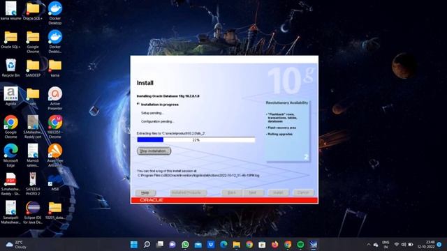Open Microsoft Edge from taskbar
Screen dimensions: 447x251
coord(223,245)
